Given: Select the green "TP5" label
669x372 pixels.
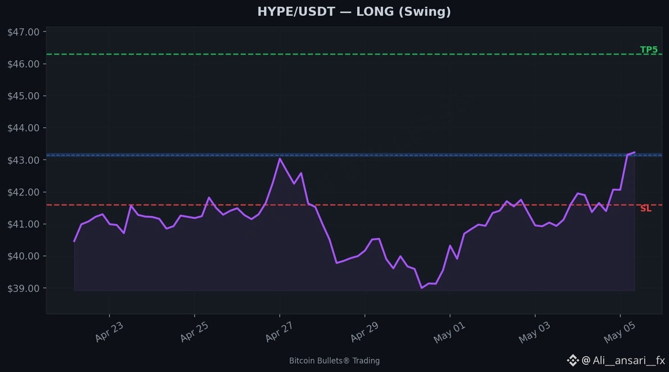Looking at the screenshot, I should (x=649, y=49).
